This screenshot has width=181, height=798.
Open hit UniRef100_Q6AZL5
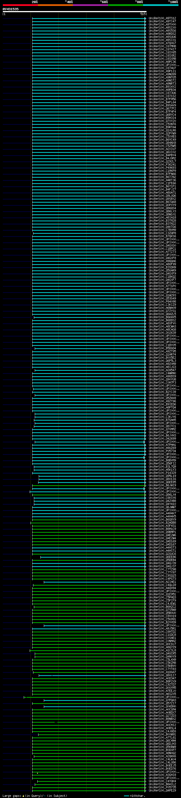tap(162, 314)
